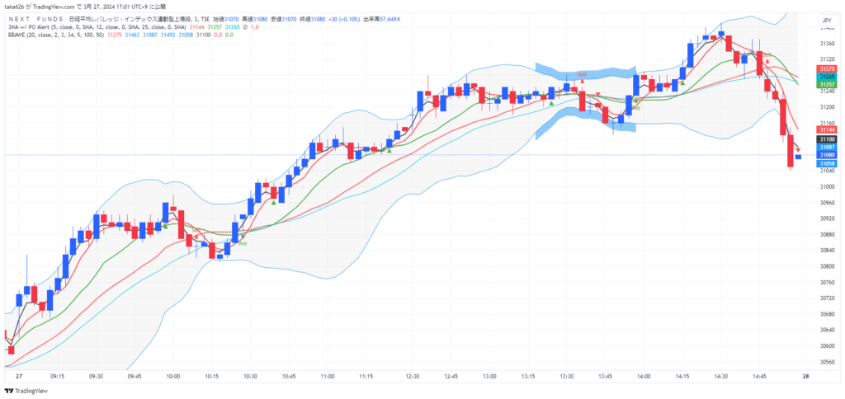
Task: Click the 14:30 time axis label
Action: click(720, 376)
